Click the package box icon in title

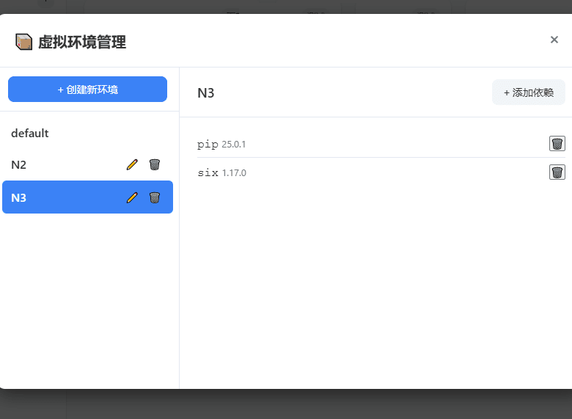24,42
